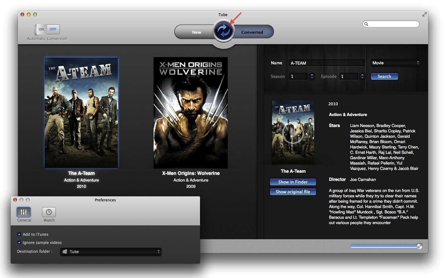Open the General preferences pane

(x=24, y=215)
